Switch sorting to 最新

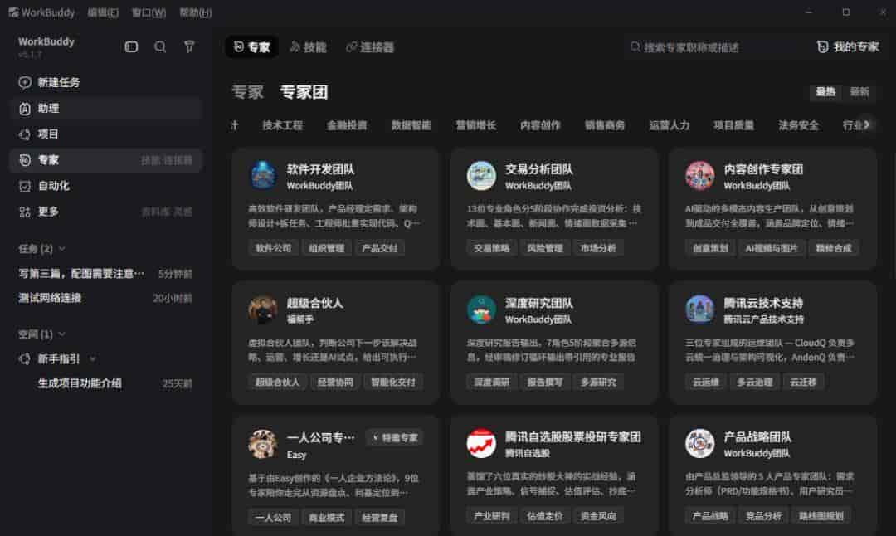(x=859, y=92)
